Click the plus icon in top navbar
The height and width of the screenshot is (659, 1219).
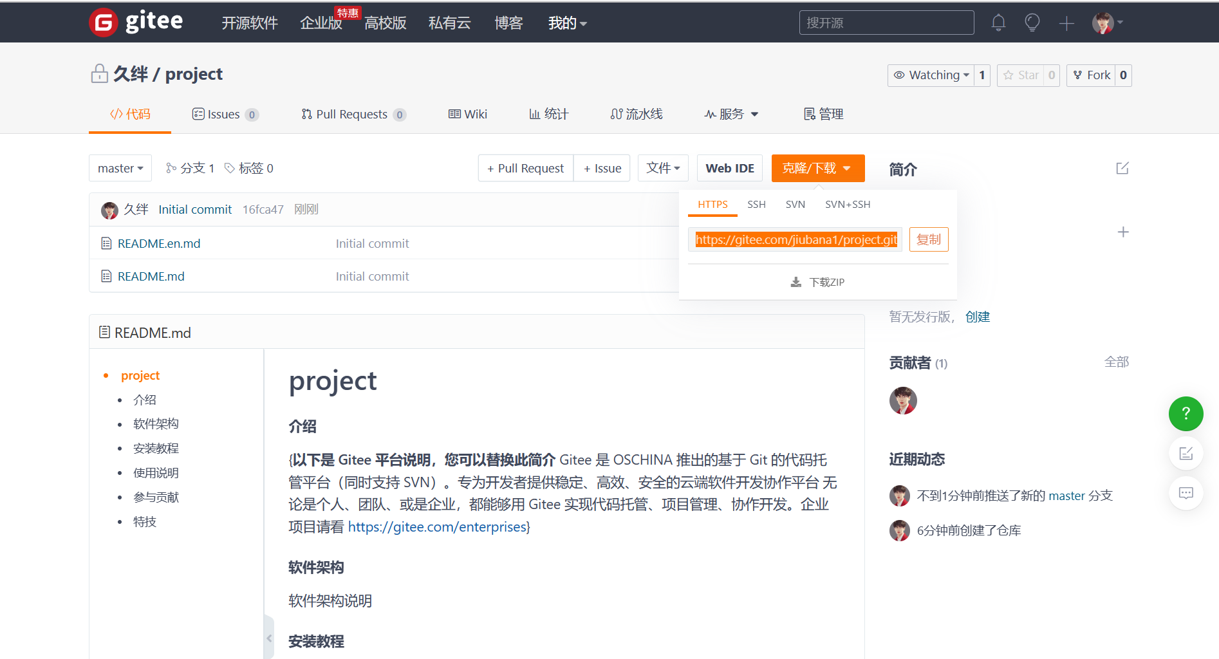(1066, 24)
